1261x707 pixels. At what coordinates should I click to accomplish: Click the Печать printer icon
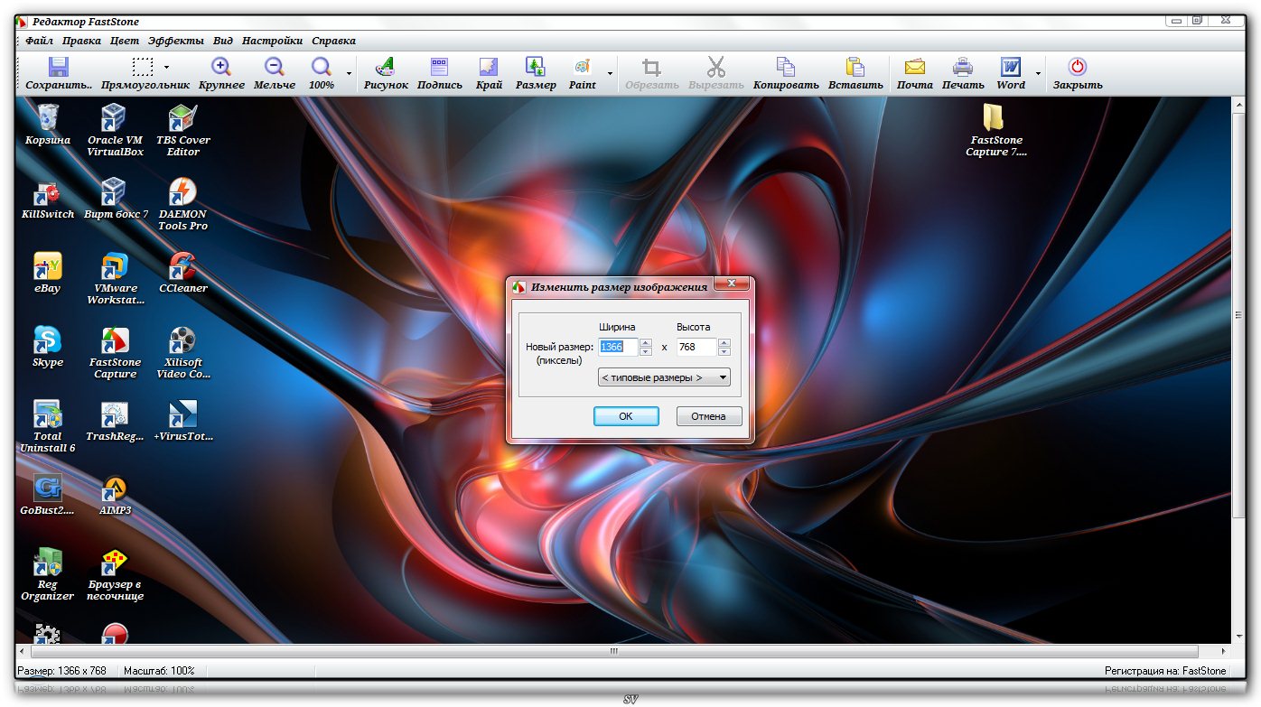pyautogui.click(x=963, y=68)
